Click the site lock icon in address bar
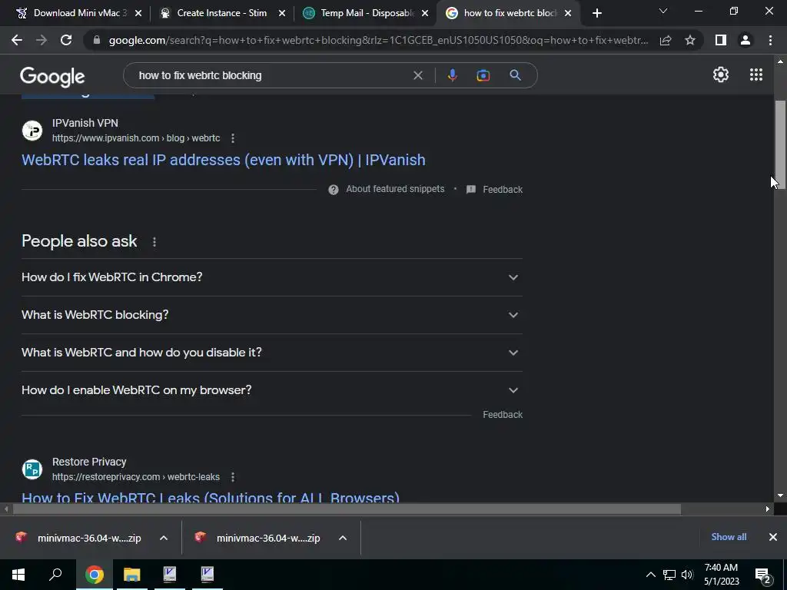The image size is (787, 590). pos(97,40)
